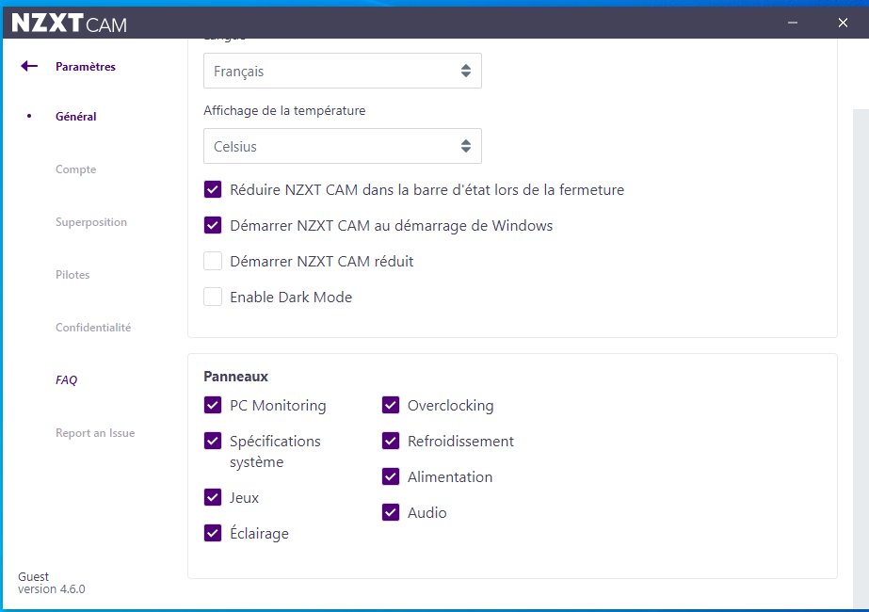Hide the Éclairage panel

tap(213, 534)
